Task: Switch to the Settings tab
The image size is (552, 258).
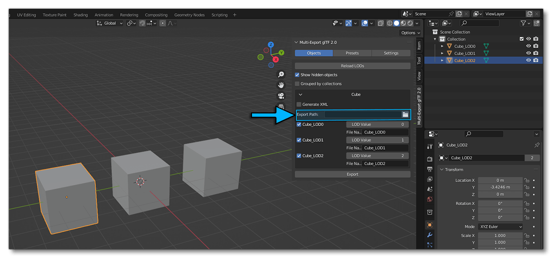Action: [391, 53]
